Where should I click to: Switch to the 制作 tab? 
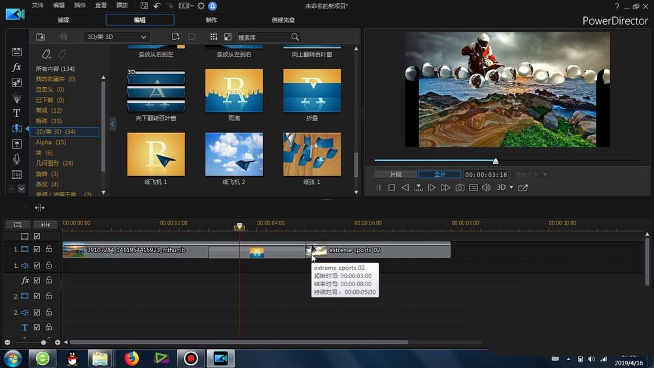click(x=212, y=20)
